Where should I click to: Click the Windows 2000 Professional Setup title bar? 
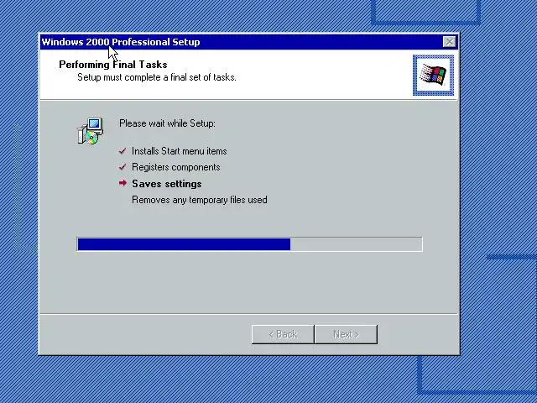click(x=249, y=42)
